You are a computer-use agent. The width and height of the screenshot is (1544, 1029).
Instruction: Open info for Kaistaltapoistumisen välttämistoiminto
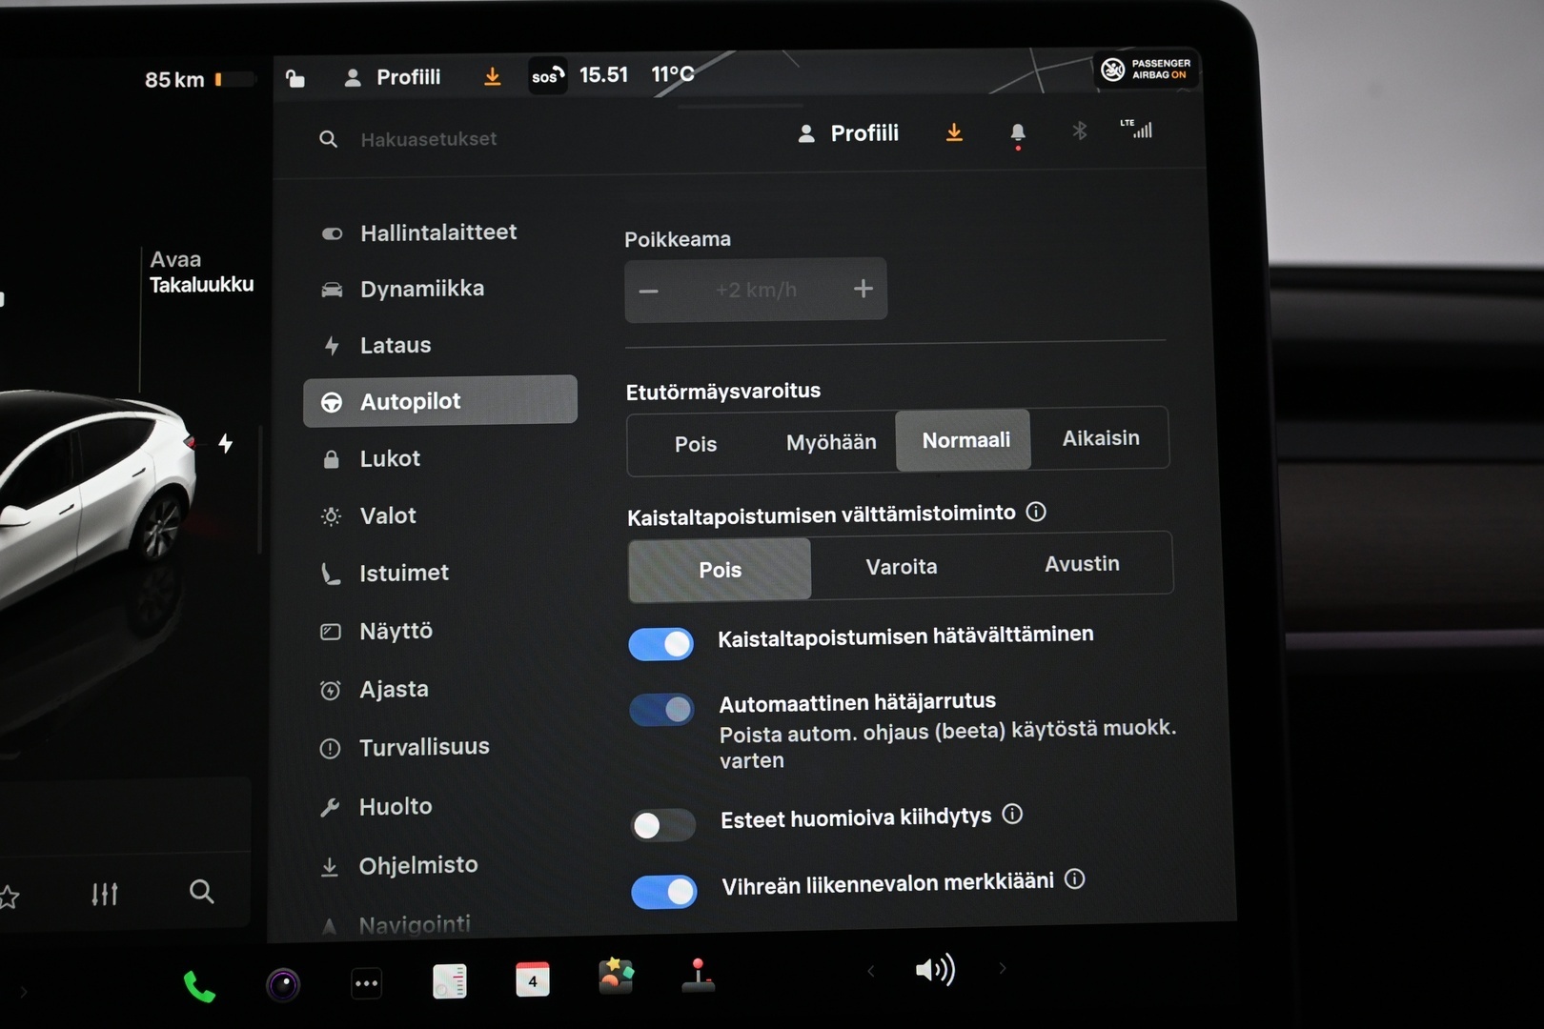[x=1036, y=512]
